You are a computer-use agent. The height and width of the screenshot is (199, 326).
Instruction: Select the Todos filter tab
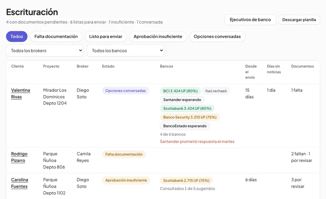(x=17, y=37)
